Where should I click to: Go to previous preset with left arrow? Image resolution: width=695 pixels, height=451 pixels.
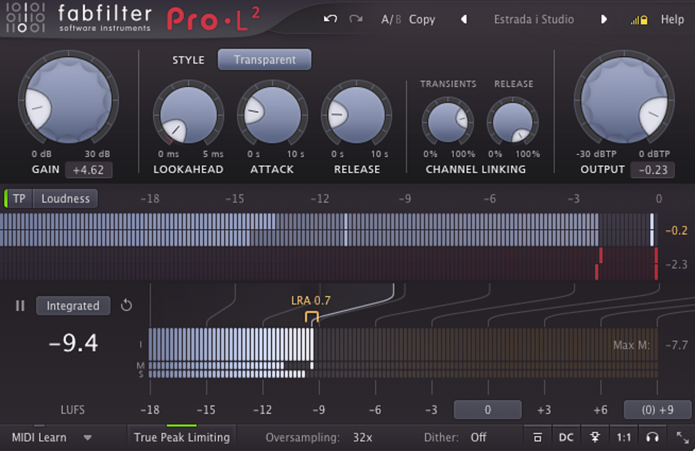pyautogui.click(x=463, y=20)
